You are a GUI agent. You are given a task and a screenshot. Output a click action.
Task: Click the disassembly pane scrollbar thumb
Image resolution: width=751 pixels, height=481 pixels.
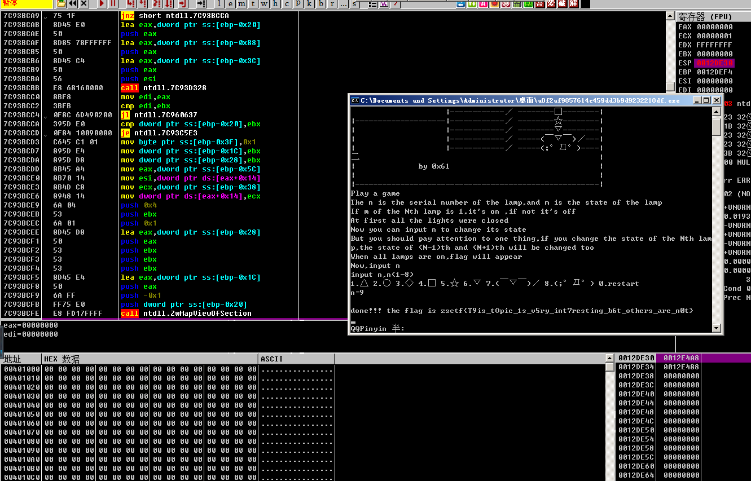point(670,87)
